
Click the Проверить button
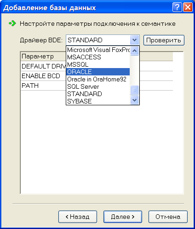164,40
